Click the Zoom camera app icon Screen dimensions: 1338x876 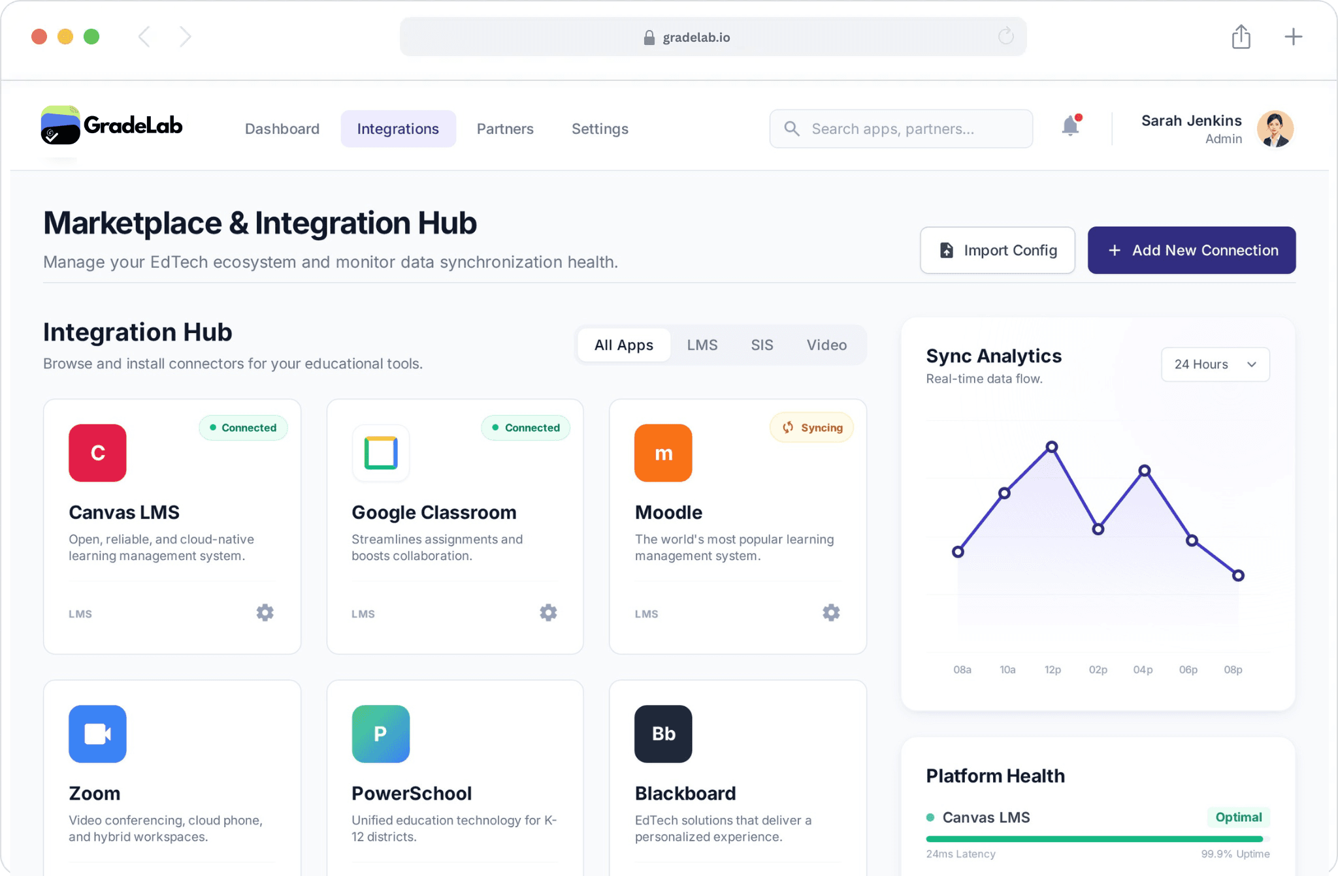[97, 734]
